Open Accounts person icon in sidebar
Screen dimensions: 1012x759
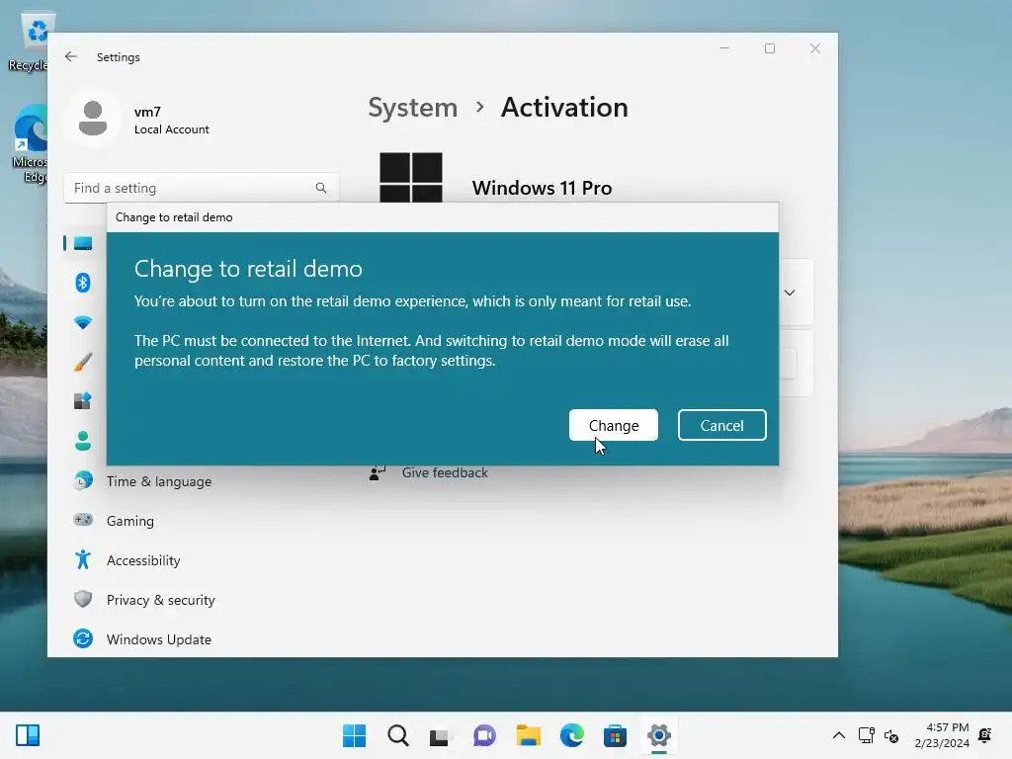click(x=83, y=441)
